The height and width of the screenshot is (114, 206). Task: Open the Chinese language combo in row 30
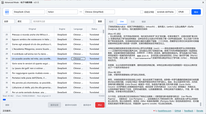pos(78,59)
